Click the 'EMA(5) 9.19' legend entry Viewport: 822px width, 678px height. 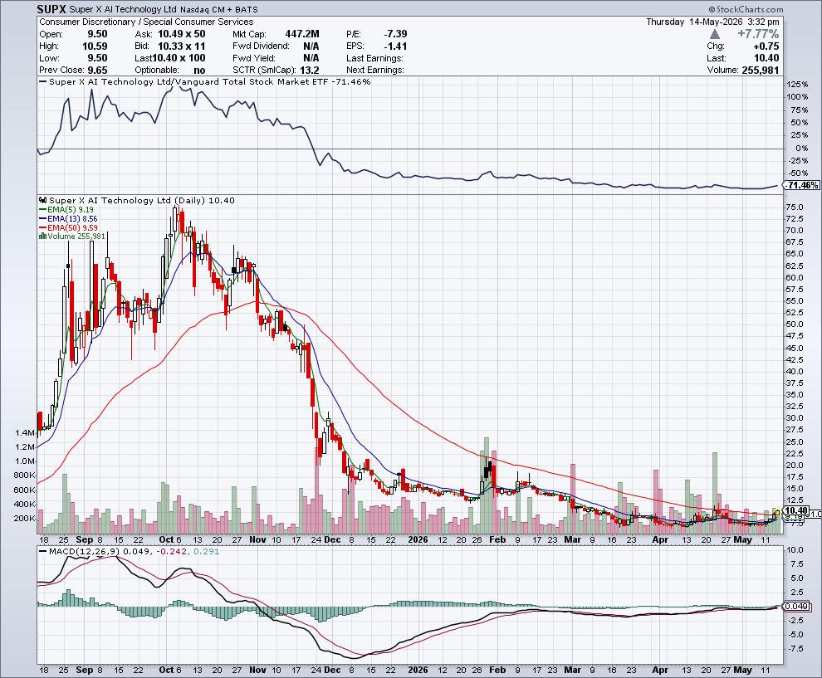click(x=71, y=210)
